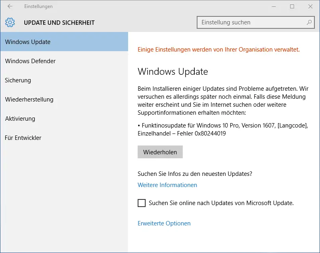The image size is (320, 253).
Task: Click the error code 0x80244019 text
Action: (210, 133)
